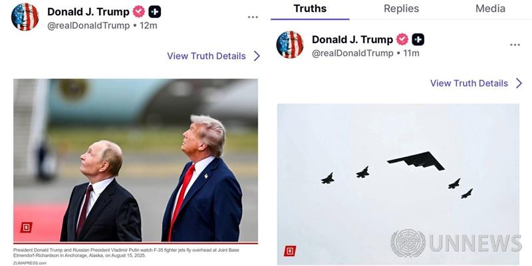Click the right post's flag-face profile avatar
532x266 pixels.
coord(290,45)
